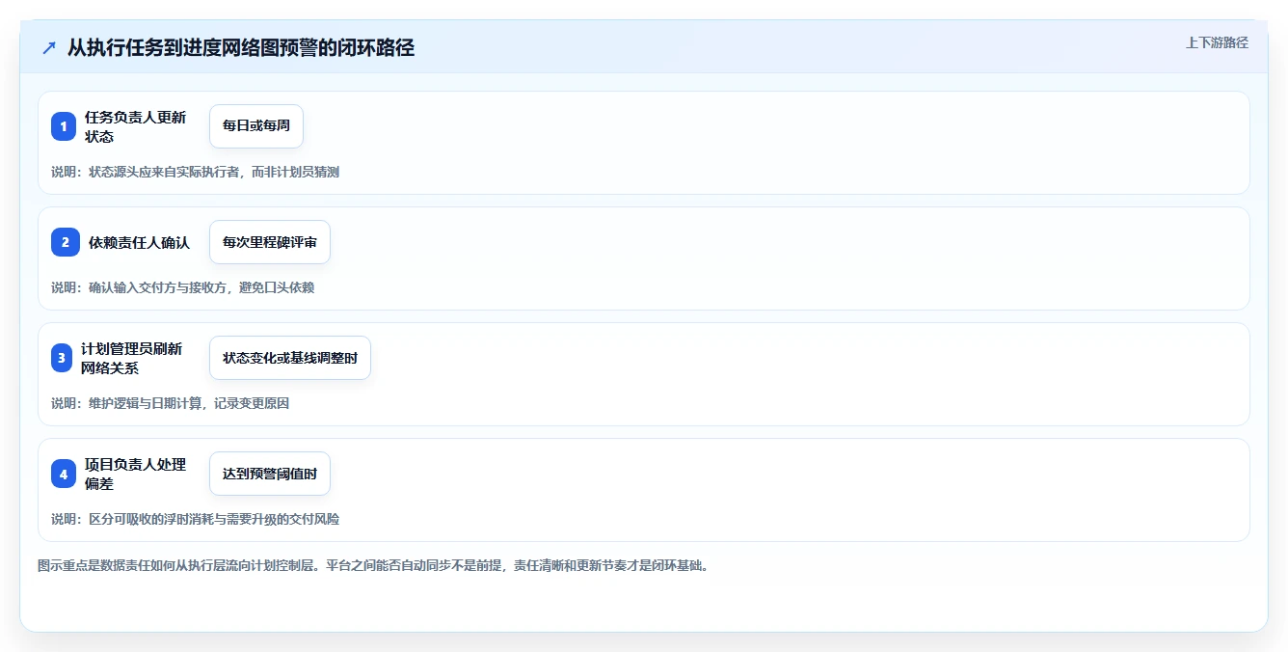1288x652 pixels.
Task: Click the footer text 图示重点是数据责任
Action: (373, 565)
